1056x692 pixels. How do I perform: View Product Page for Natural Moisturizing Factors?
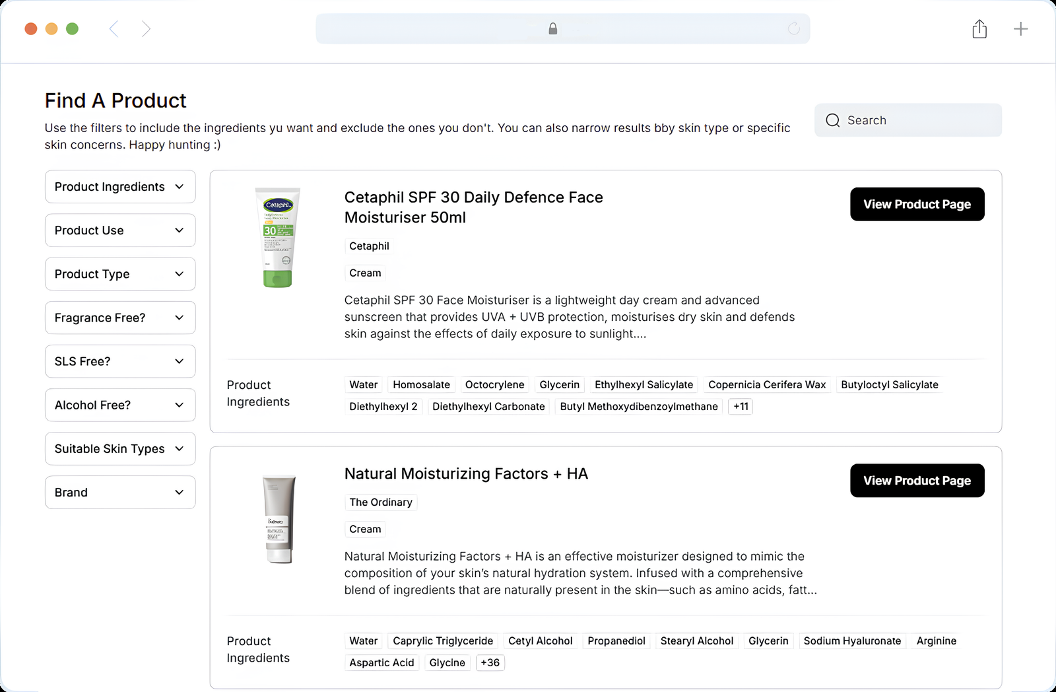point(917,481)
